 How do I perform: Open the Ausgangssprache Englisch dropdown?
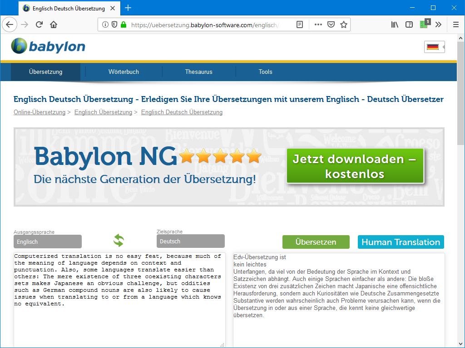pyautogui.click(x=47, y=242)
